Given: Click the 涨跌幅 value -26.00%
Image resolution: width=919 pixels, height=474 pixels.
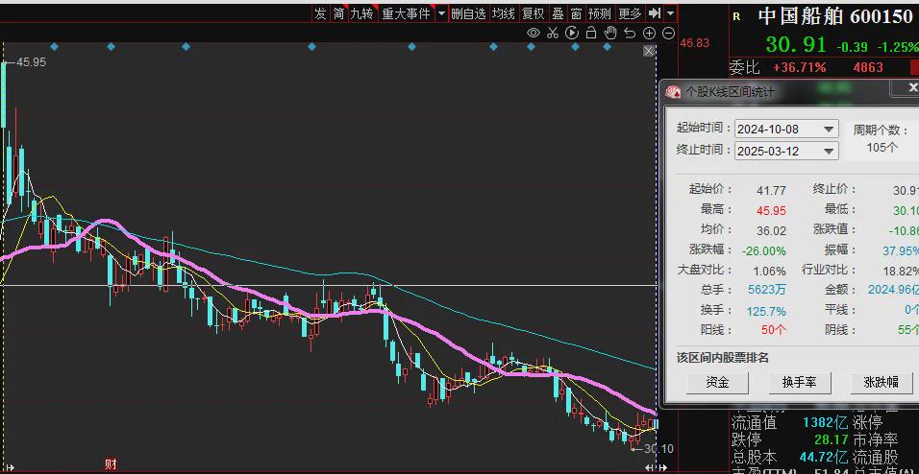Looking at the screenshot, I should coord(763,251).
